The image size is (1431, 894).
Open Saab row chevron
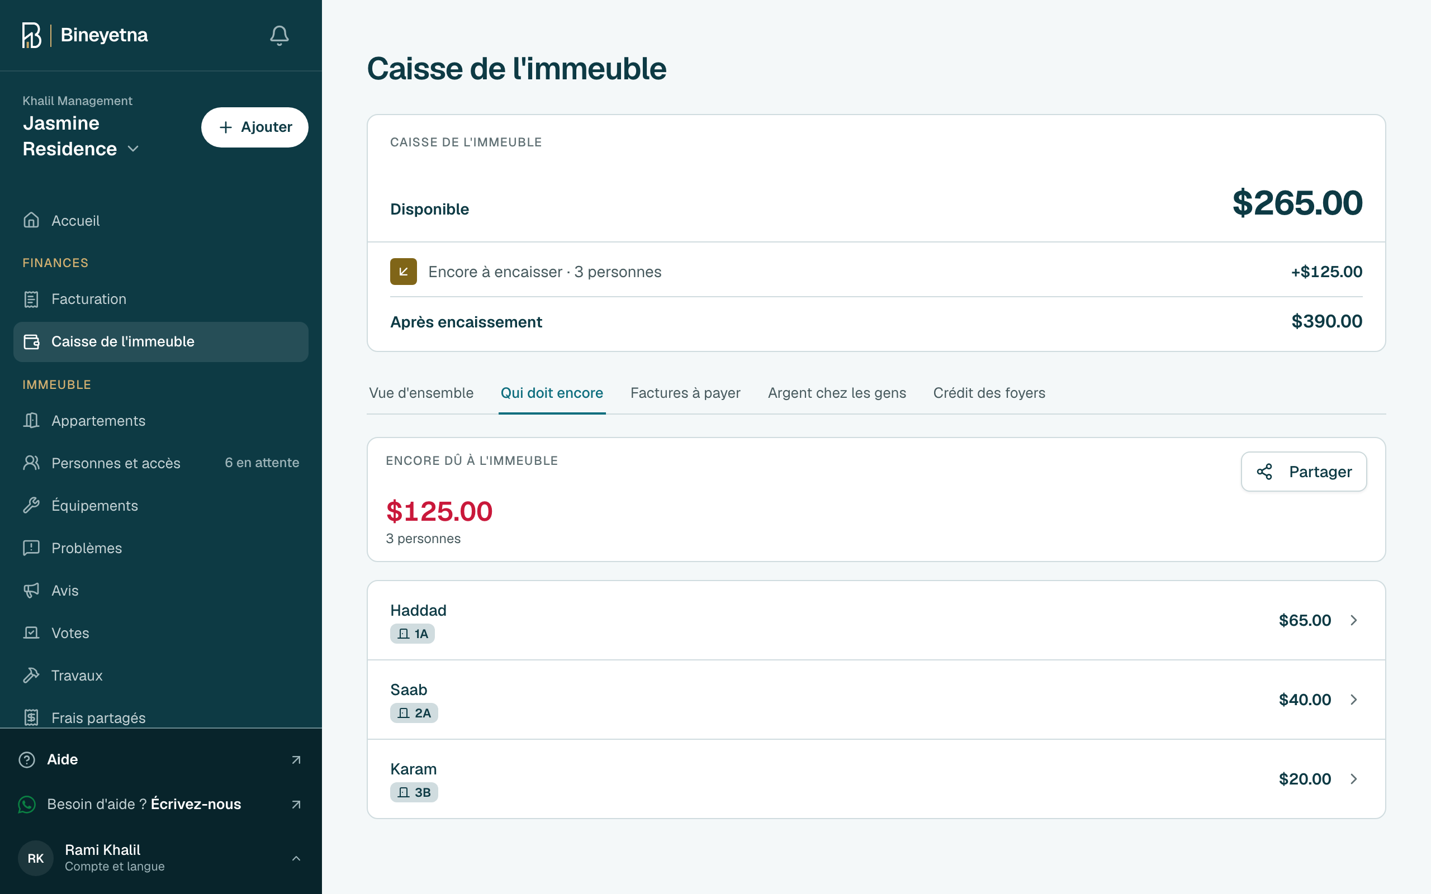(x=1353, y=700)
